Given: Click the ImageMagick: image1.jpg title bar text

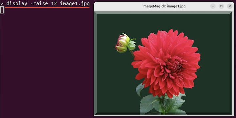Looking at the screenshot, I should [164, 6].
